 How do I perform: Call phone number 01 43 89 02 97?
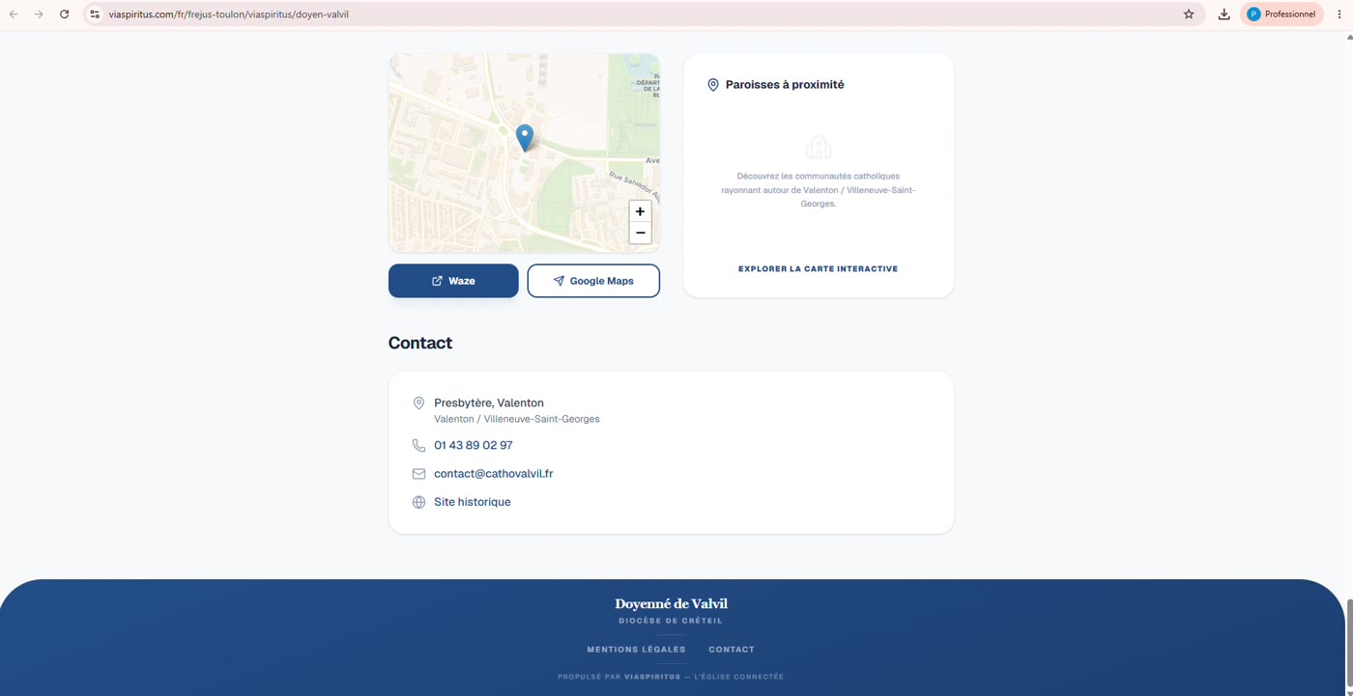tap(474, 446)
